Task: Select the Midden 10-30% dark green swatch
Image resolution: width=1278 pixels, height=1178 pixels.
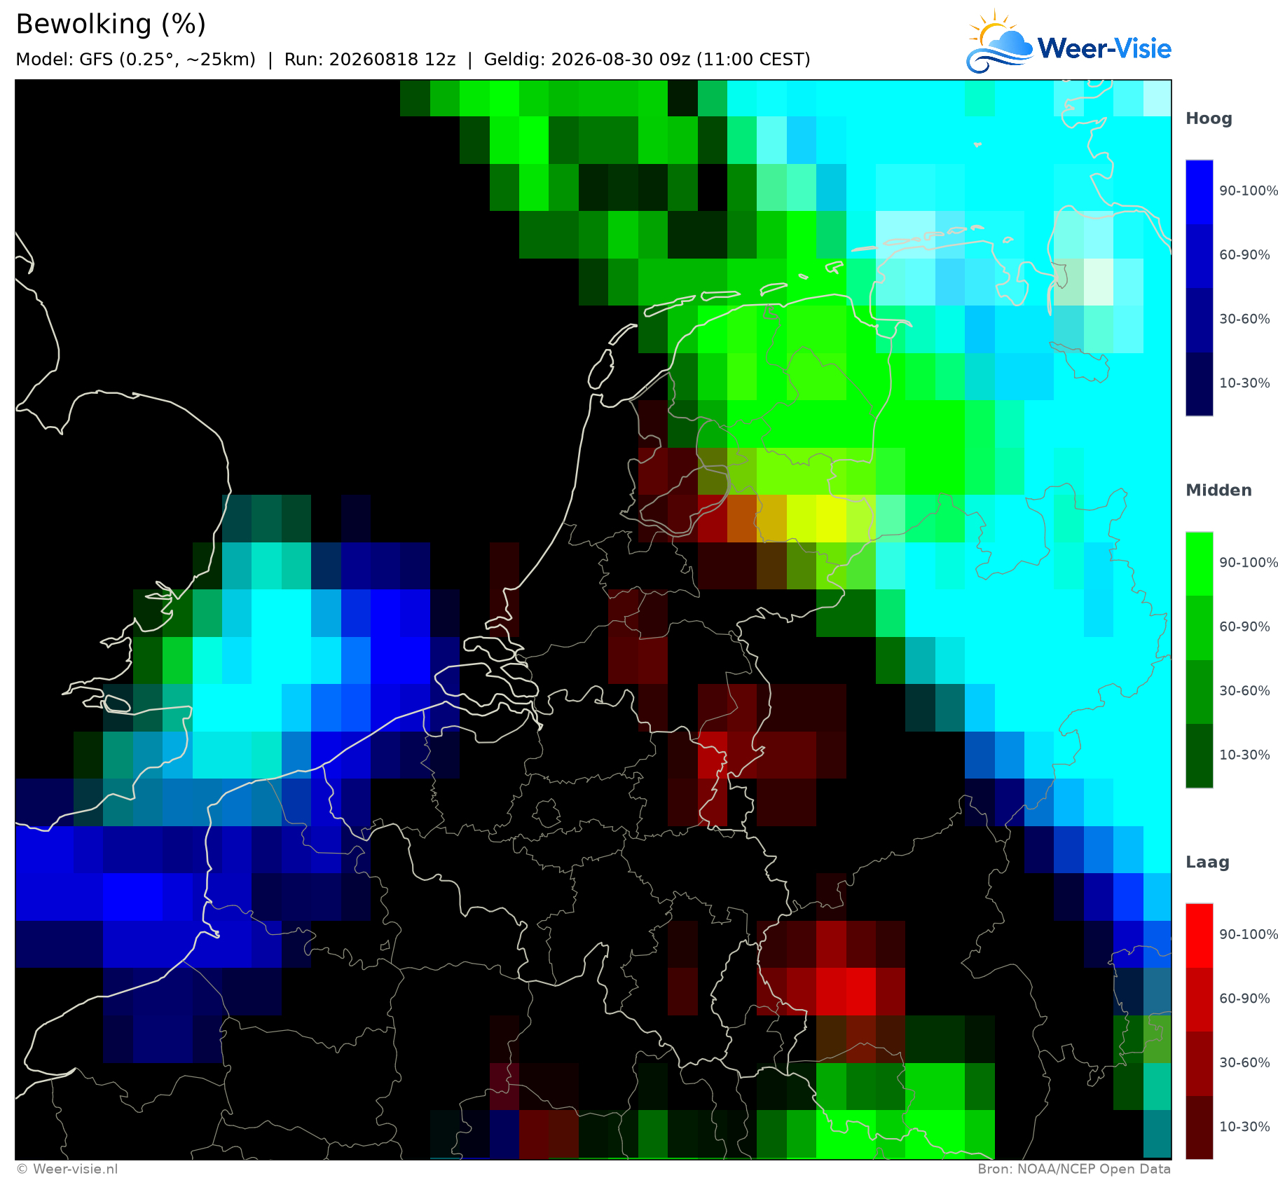Action: click(1199, 756)
